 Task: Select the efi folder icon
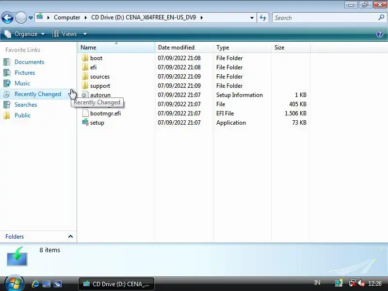tap(85, 67)
